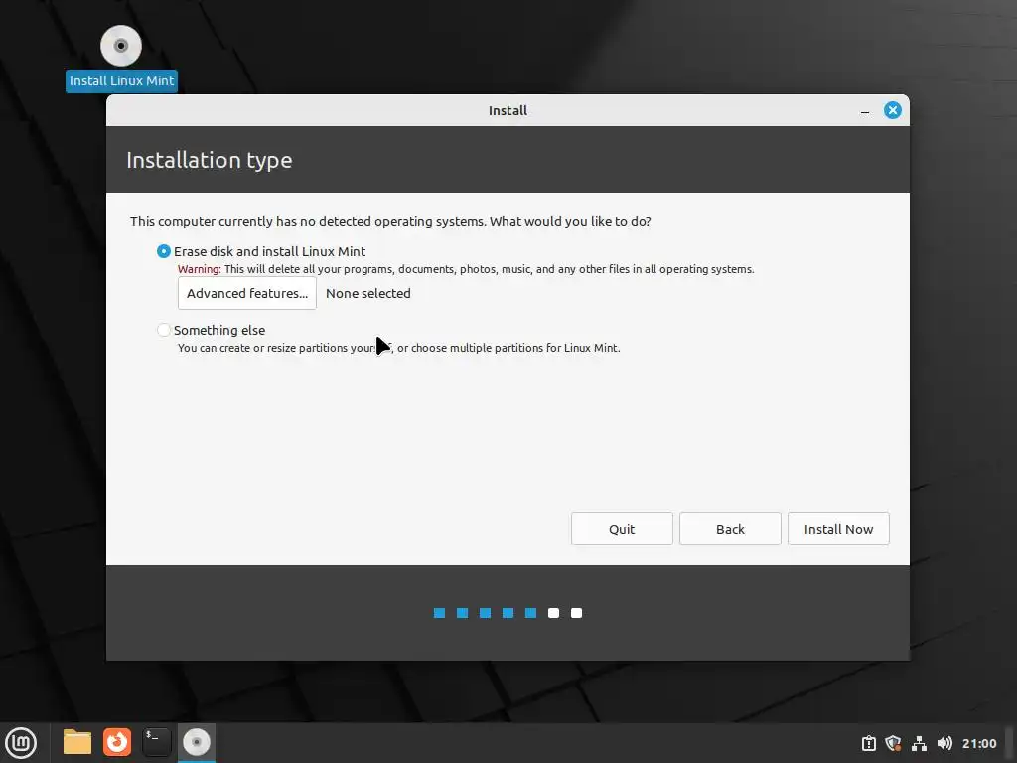Image resolution: width=1017 pixels, height=763 pixels.
Task: Switch to the installer taskbar entry
Action: tap(197, 742)
